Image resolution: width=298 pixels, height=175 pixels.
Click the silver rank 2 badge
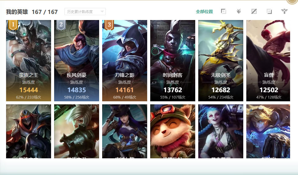[x=61, y=25]
